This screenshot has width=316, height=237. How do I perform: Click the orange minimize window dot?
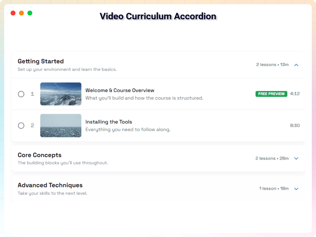pos(21,13)
